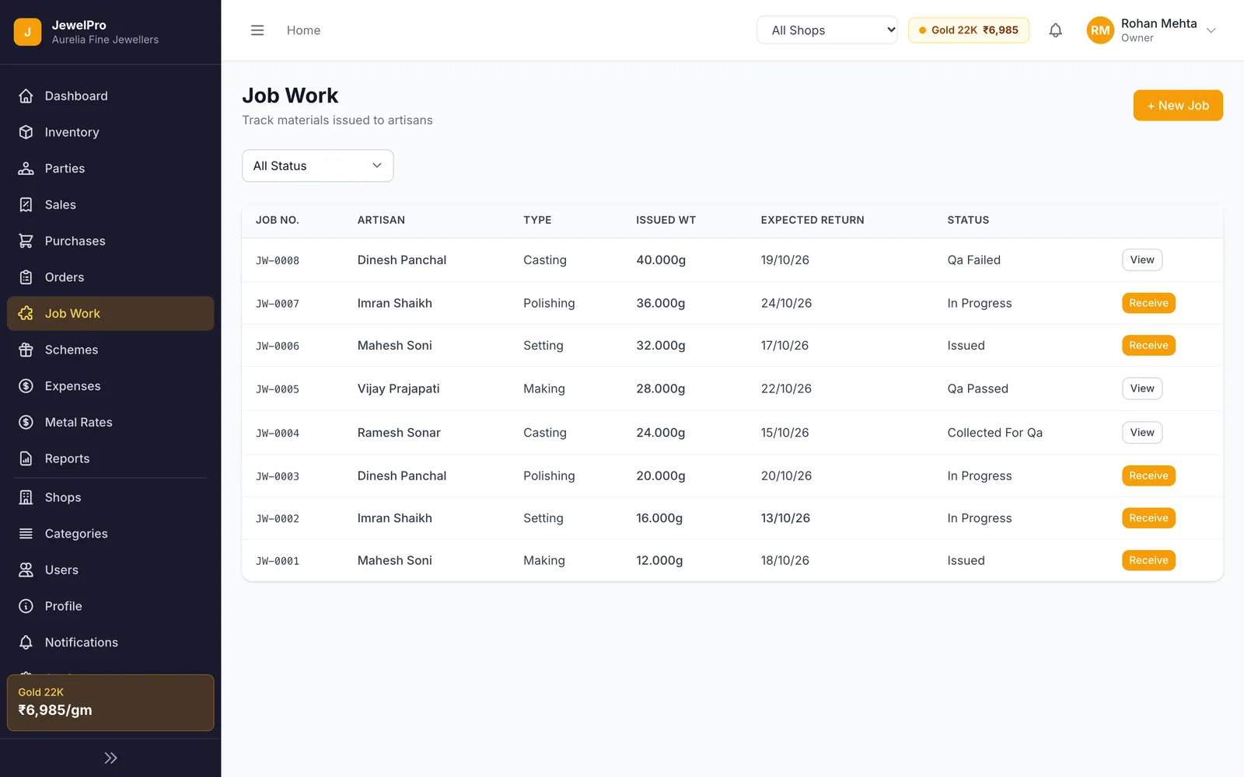Click the RM user avatar
Image resolution: width=1244 pixels, height=777 pixels.
1099,30
